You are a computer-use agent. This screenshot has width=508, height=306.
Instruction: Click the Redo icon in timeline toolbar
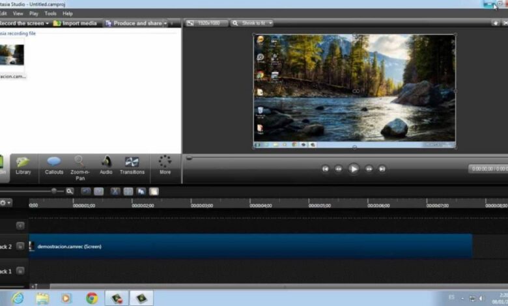99,191
